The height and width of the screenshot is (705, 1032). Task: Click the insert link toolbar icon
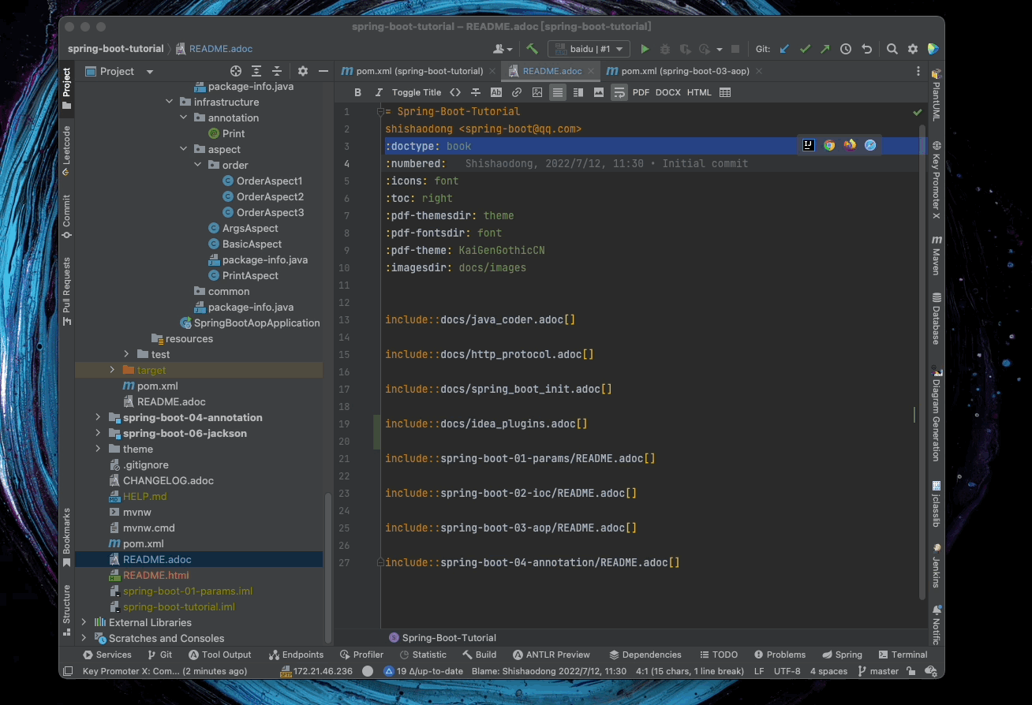point(517,92)
